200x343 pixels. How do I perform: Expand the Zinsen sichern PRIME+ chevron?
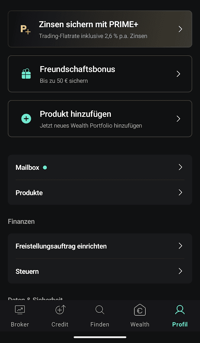point(180,29)
